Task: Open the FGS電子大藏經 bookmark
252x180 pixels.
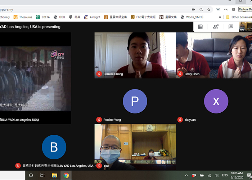Action: pyautogui.click(x=143, y=17)
